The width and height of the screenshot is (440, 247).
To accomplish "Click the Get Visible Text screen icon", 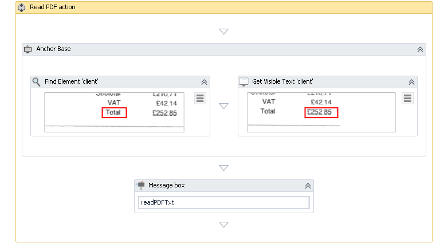I will pos(244,82).
